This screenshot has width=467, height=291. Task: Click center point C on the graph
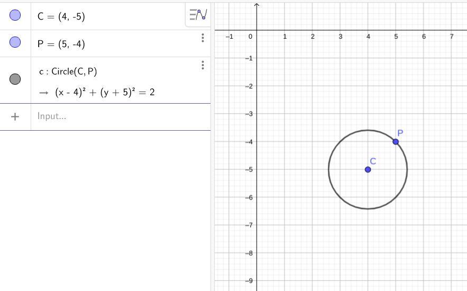368,169
